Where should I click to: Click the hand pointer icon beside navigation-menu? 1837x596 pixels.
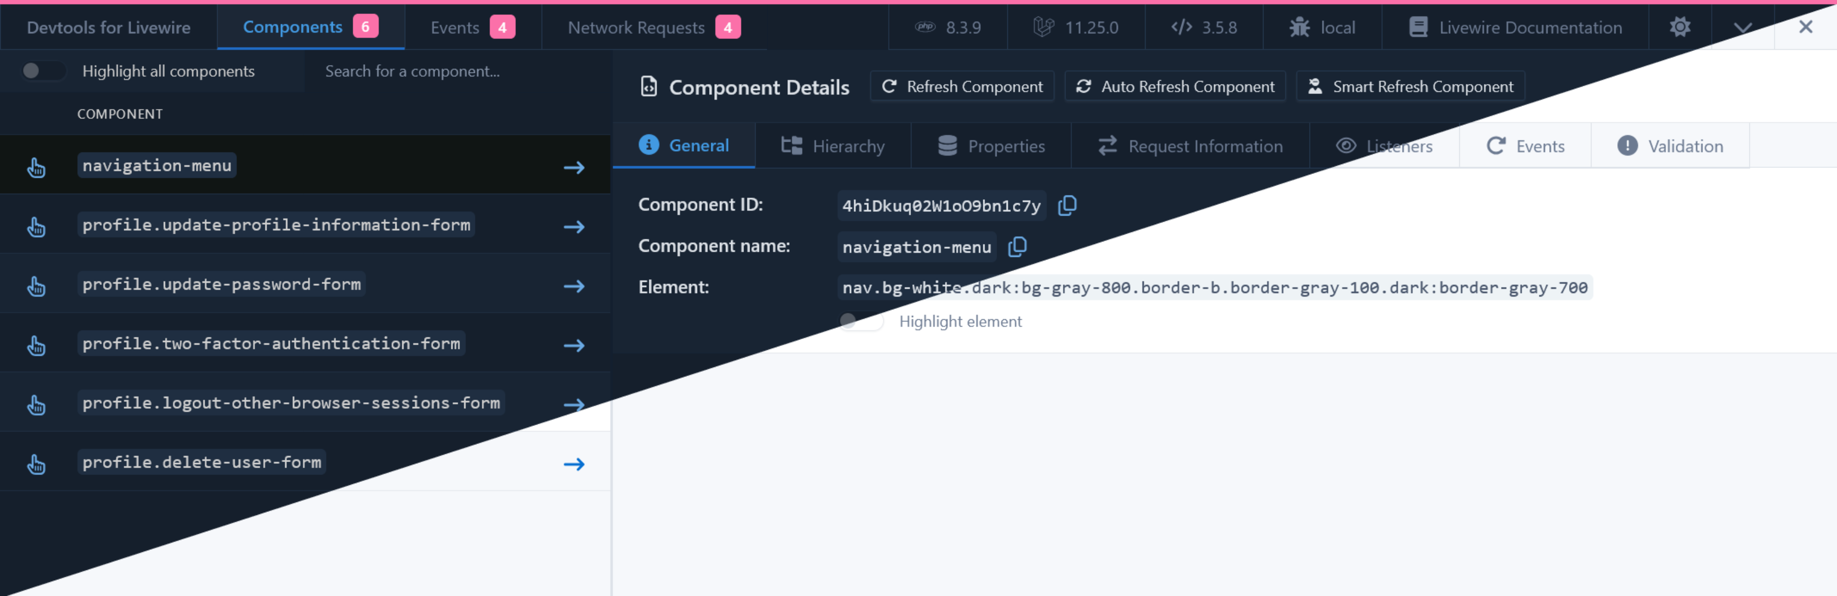coord(36,167)
